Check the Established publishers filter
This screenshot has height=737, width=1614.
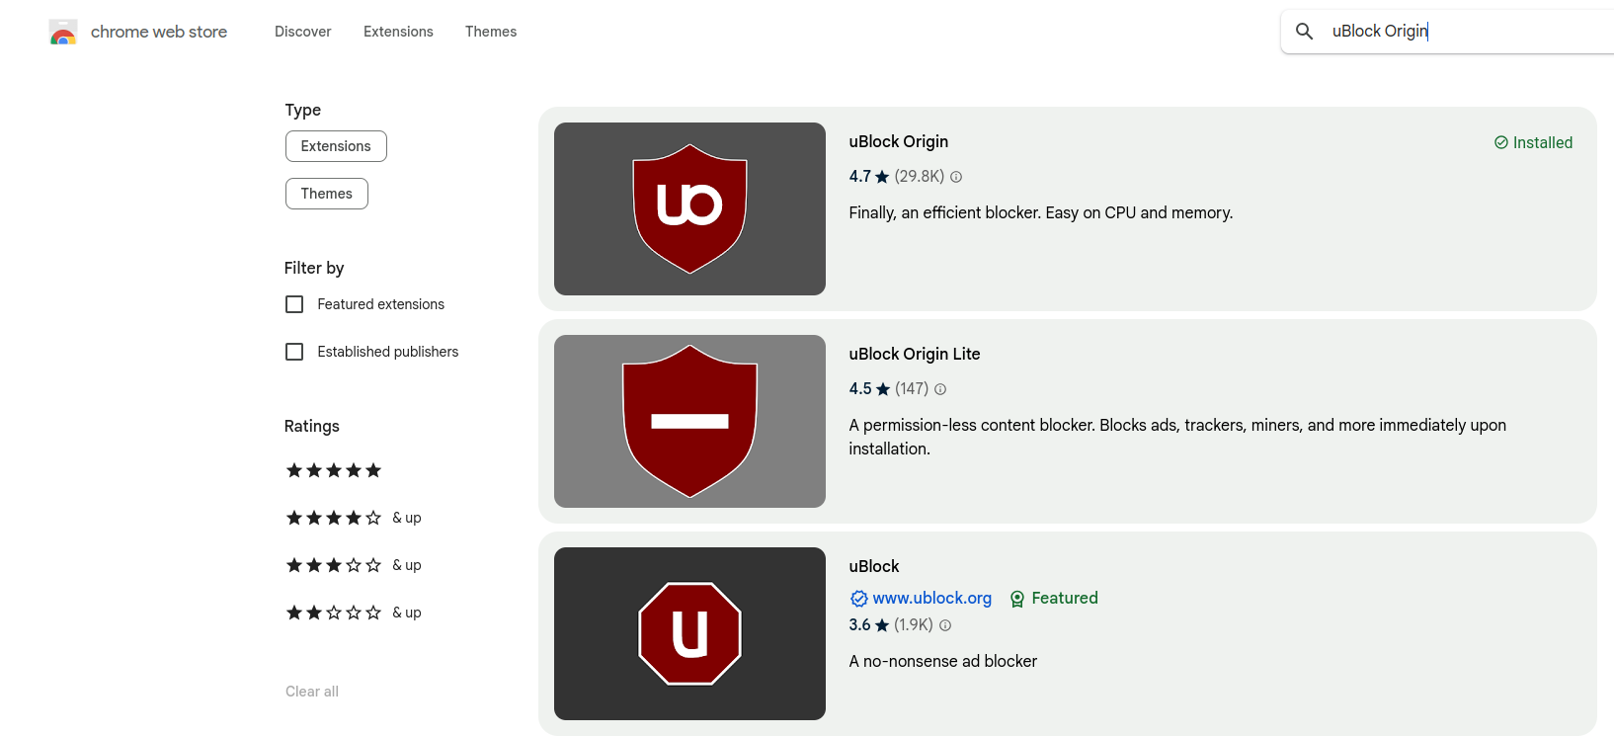tap(294, 352)
